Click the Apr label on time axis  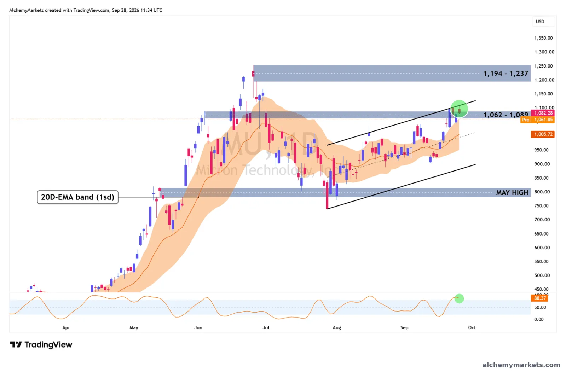[66, 328]
